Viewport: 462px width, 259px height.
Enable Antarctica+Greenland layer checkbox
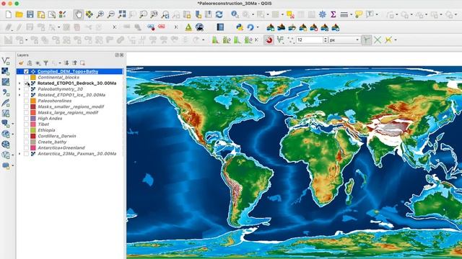coord(26,147)
